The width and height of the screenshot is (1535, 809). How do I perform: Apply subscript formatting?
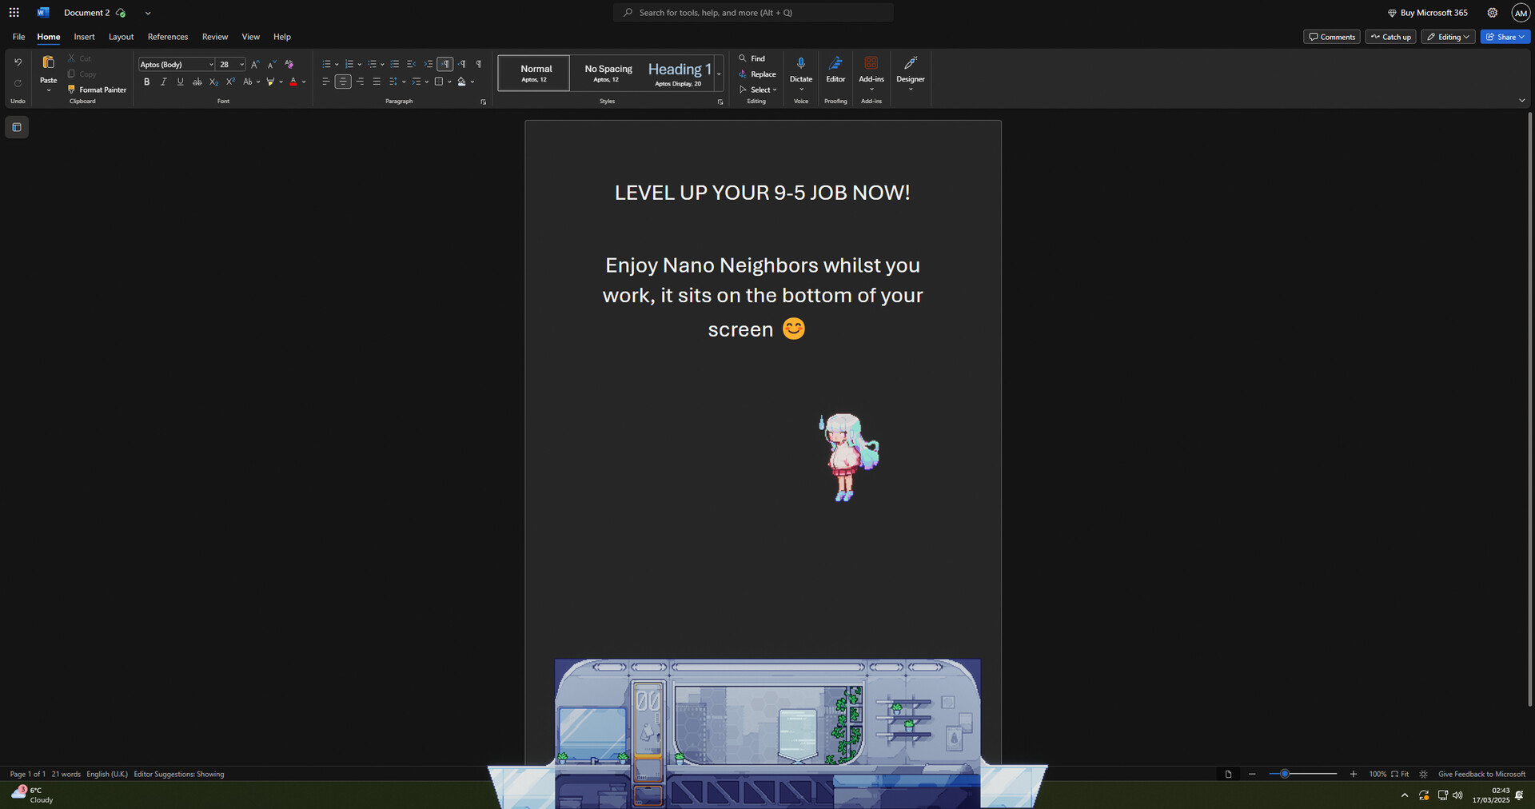[x=213, y=82]
